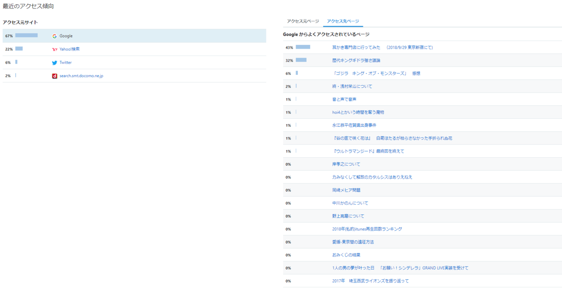Open 終・浅村栄斗について article
The width and height of the screenshot is (562, 291).
(352, 87)
